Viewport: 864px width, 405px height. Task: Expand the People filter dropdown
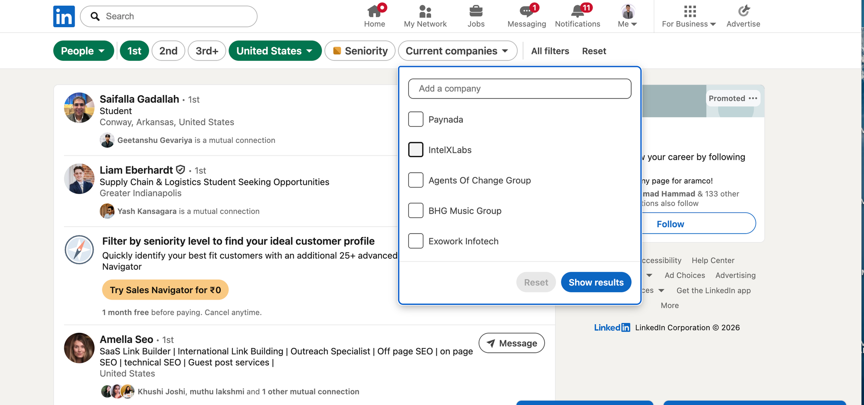pos(83,51)
